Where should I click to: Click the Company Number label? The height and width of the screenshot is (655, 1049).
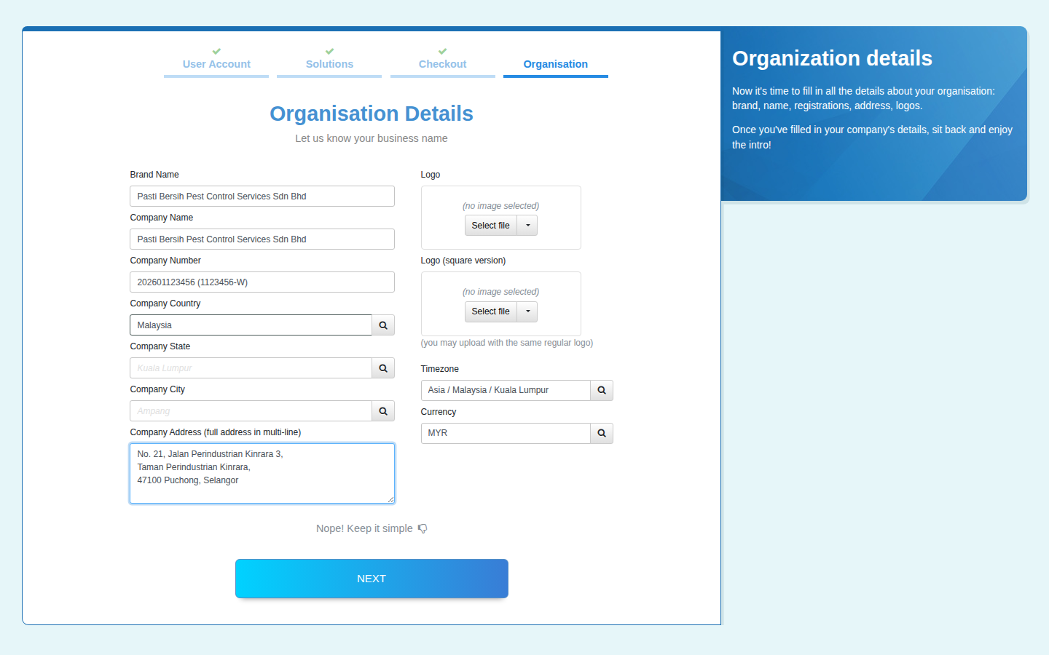[x=165, y=261]
